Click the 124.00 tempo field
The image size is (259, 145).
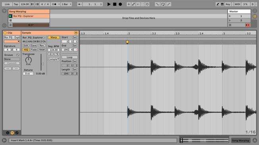click(25, 4)
